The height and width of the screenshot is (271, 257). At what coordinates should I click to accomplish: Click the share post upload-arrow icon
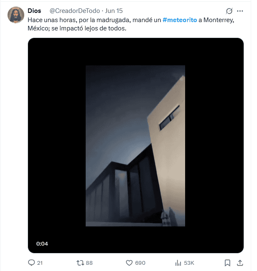click(x=240, y=263)
